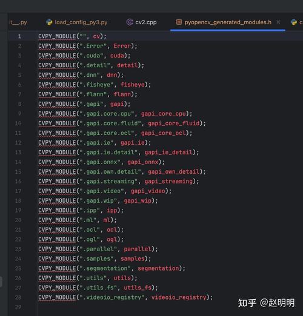Click CVPY_MODULE macro on line 1
The height and width of the screenshot is (316, 303).
pyautogui.click(x=57, y=36)
